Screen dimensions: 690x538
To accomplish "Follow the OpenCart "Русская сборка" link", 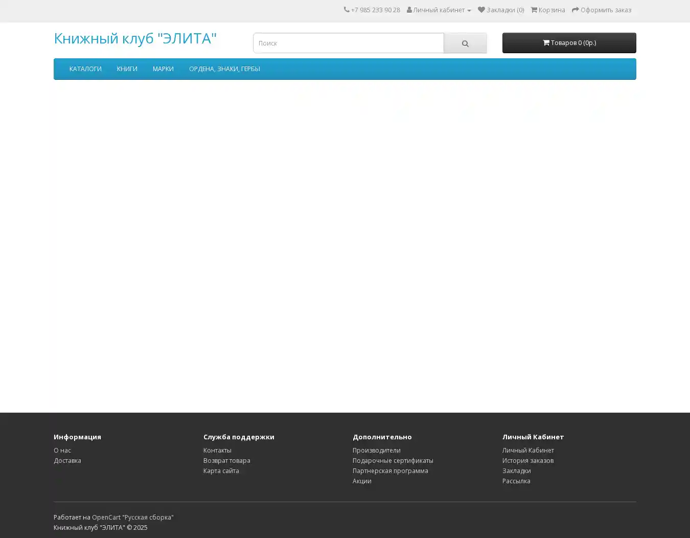I will [132, 518].
